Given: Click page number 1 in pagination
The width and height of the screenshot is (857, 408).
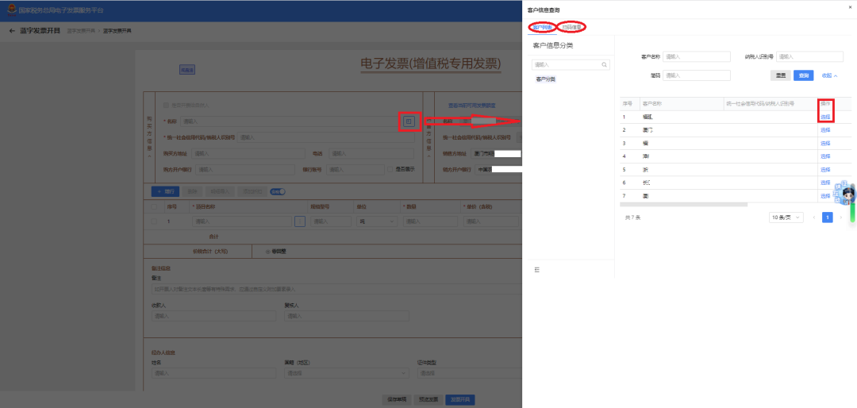Looking at the screenshot, I should [x=828, y=217].
